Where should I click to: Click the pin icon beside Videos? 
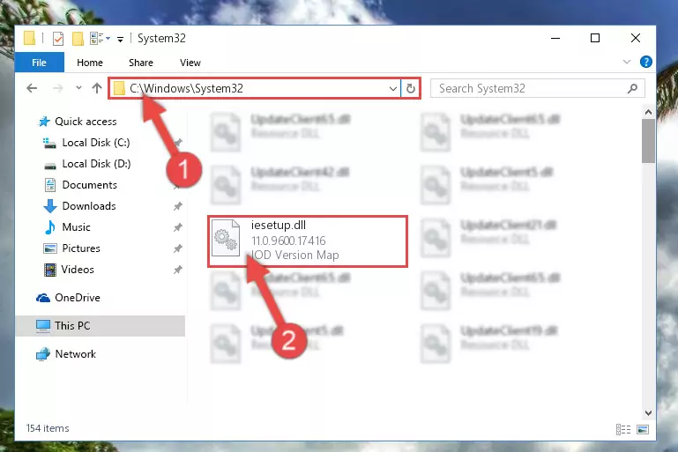[178, 270]
